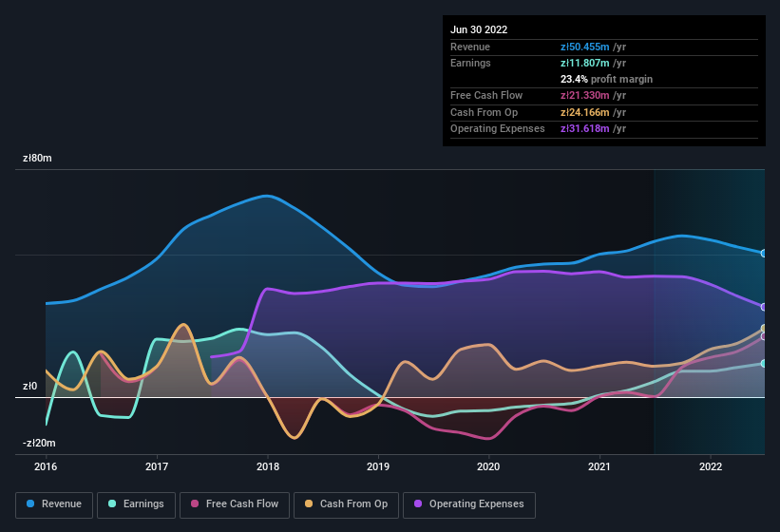
Task: Click the purple Operating Expenses endpoint marker
Action: tap(764, 307)
